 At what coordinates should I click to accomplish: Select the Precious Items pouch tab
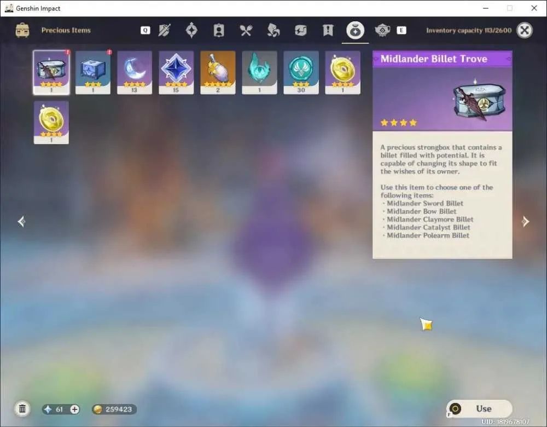355,30
